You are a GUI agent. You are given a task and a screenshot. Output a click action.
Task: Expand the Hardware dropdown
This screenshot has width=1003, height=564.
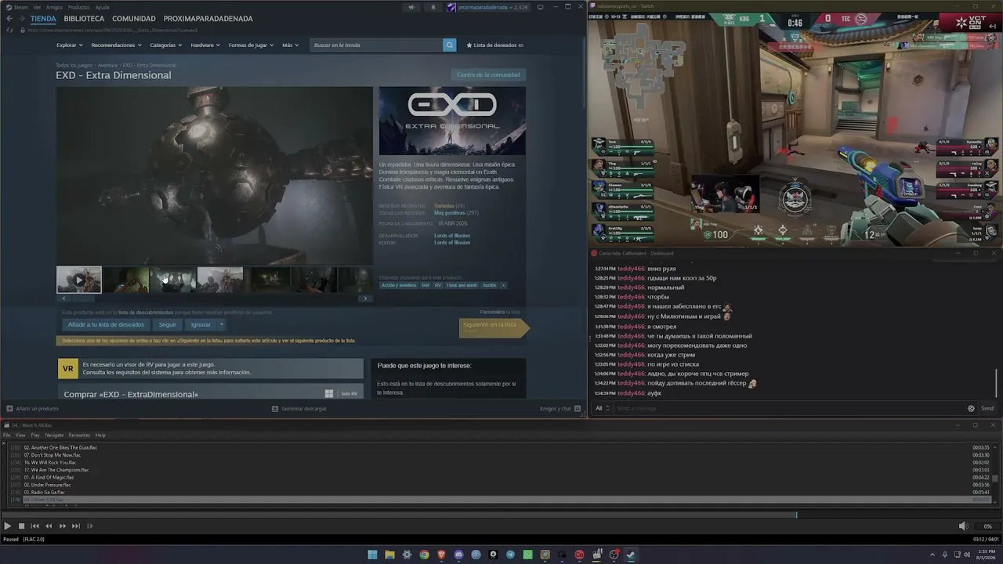point(205,45)
